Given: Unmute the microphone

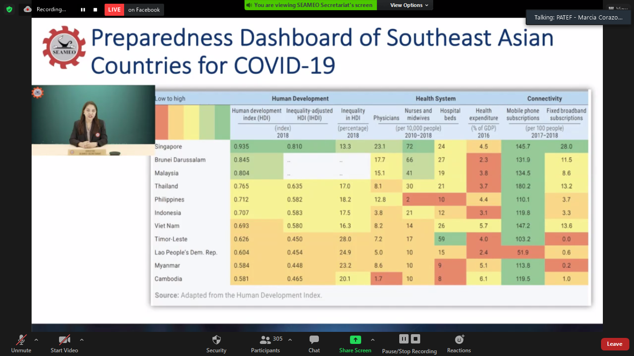Looking at the screenshot, I should coord(21,343).
